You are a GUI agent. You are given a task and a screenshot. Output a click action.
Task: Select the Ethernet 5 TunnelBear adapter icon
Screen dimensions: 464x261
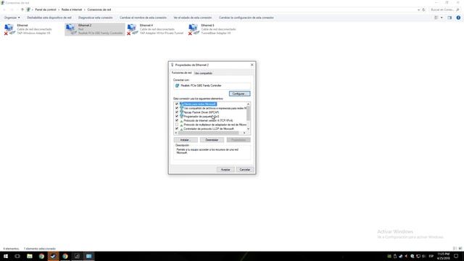[x=194, y=29]
